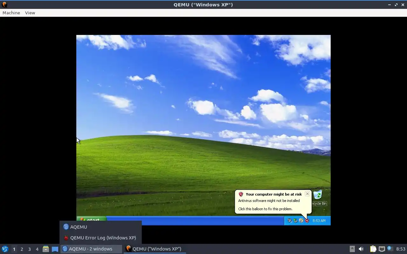
Task: Open the LXQt application menu icon
Action: click(x=5, y=249)
